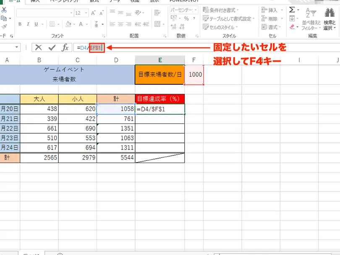Select cell with total 5544

pos(116,158)
